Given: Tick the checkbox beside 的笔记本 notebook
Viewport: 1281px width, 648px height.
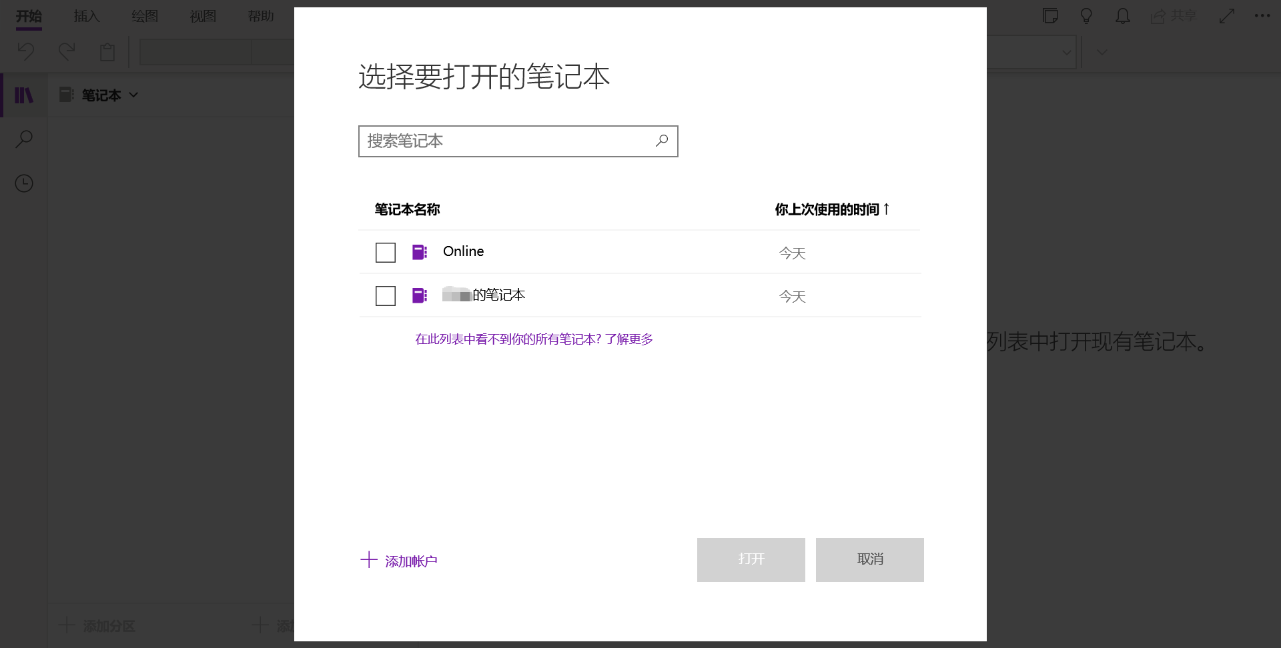Looking at the screenshot, I should point(386,296).
